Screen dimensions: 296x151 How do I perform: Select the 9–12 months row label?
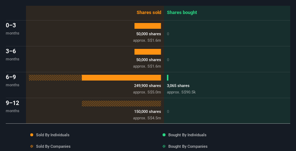(x=13, y=106)
